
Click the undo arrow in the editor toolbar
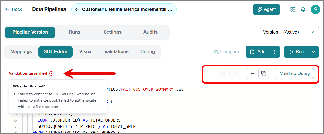pos(223,73)
